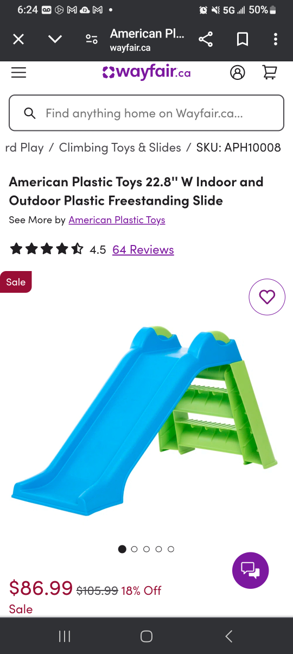
Task: Minimize the tab with down chevron
Action: pos(55,39)
